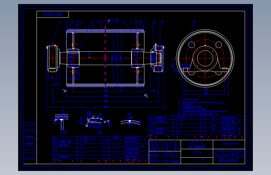This screenshot has height=175, width=271.
Task: Select GB894.1-86 in the lower parts list
Action: [x=65, y=142]
